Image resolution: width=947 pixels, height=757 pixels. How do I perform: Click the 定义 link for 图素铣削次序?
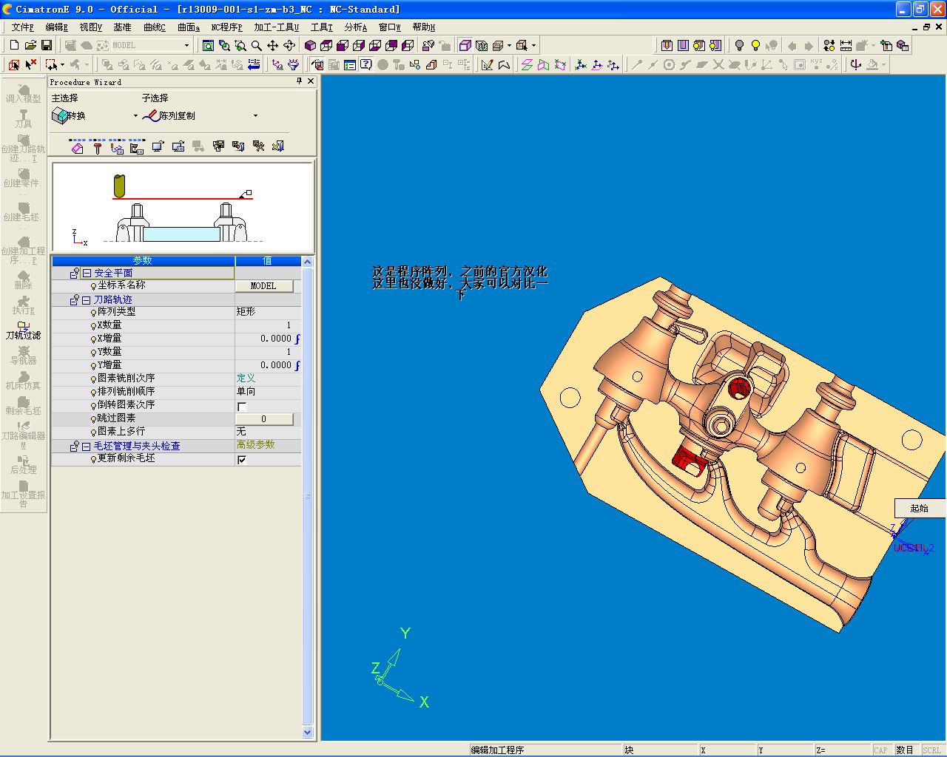pos(246,378)
